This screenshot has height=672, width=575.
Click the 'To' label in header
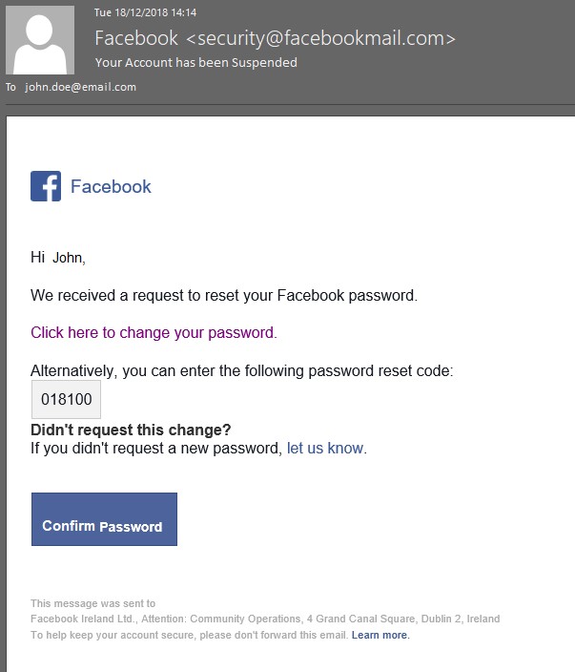coord(10,87)
